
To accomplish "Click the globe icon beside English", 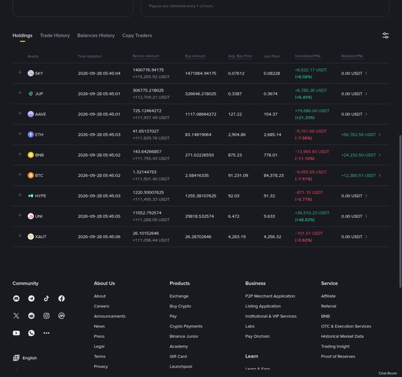I will click(x=16, y=357).
